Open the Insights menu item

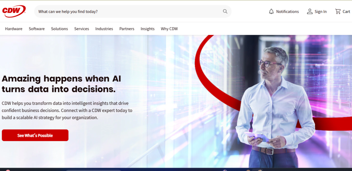(x=147, y=29)
